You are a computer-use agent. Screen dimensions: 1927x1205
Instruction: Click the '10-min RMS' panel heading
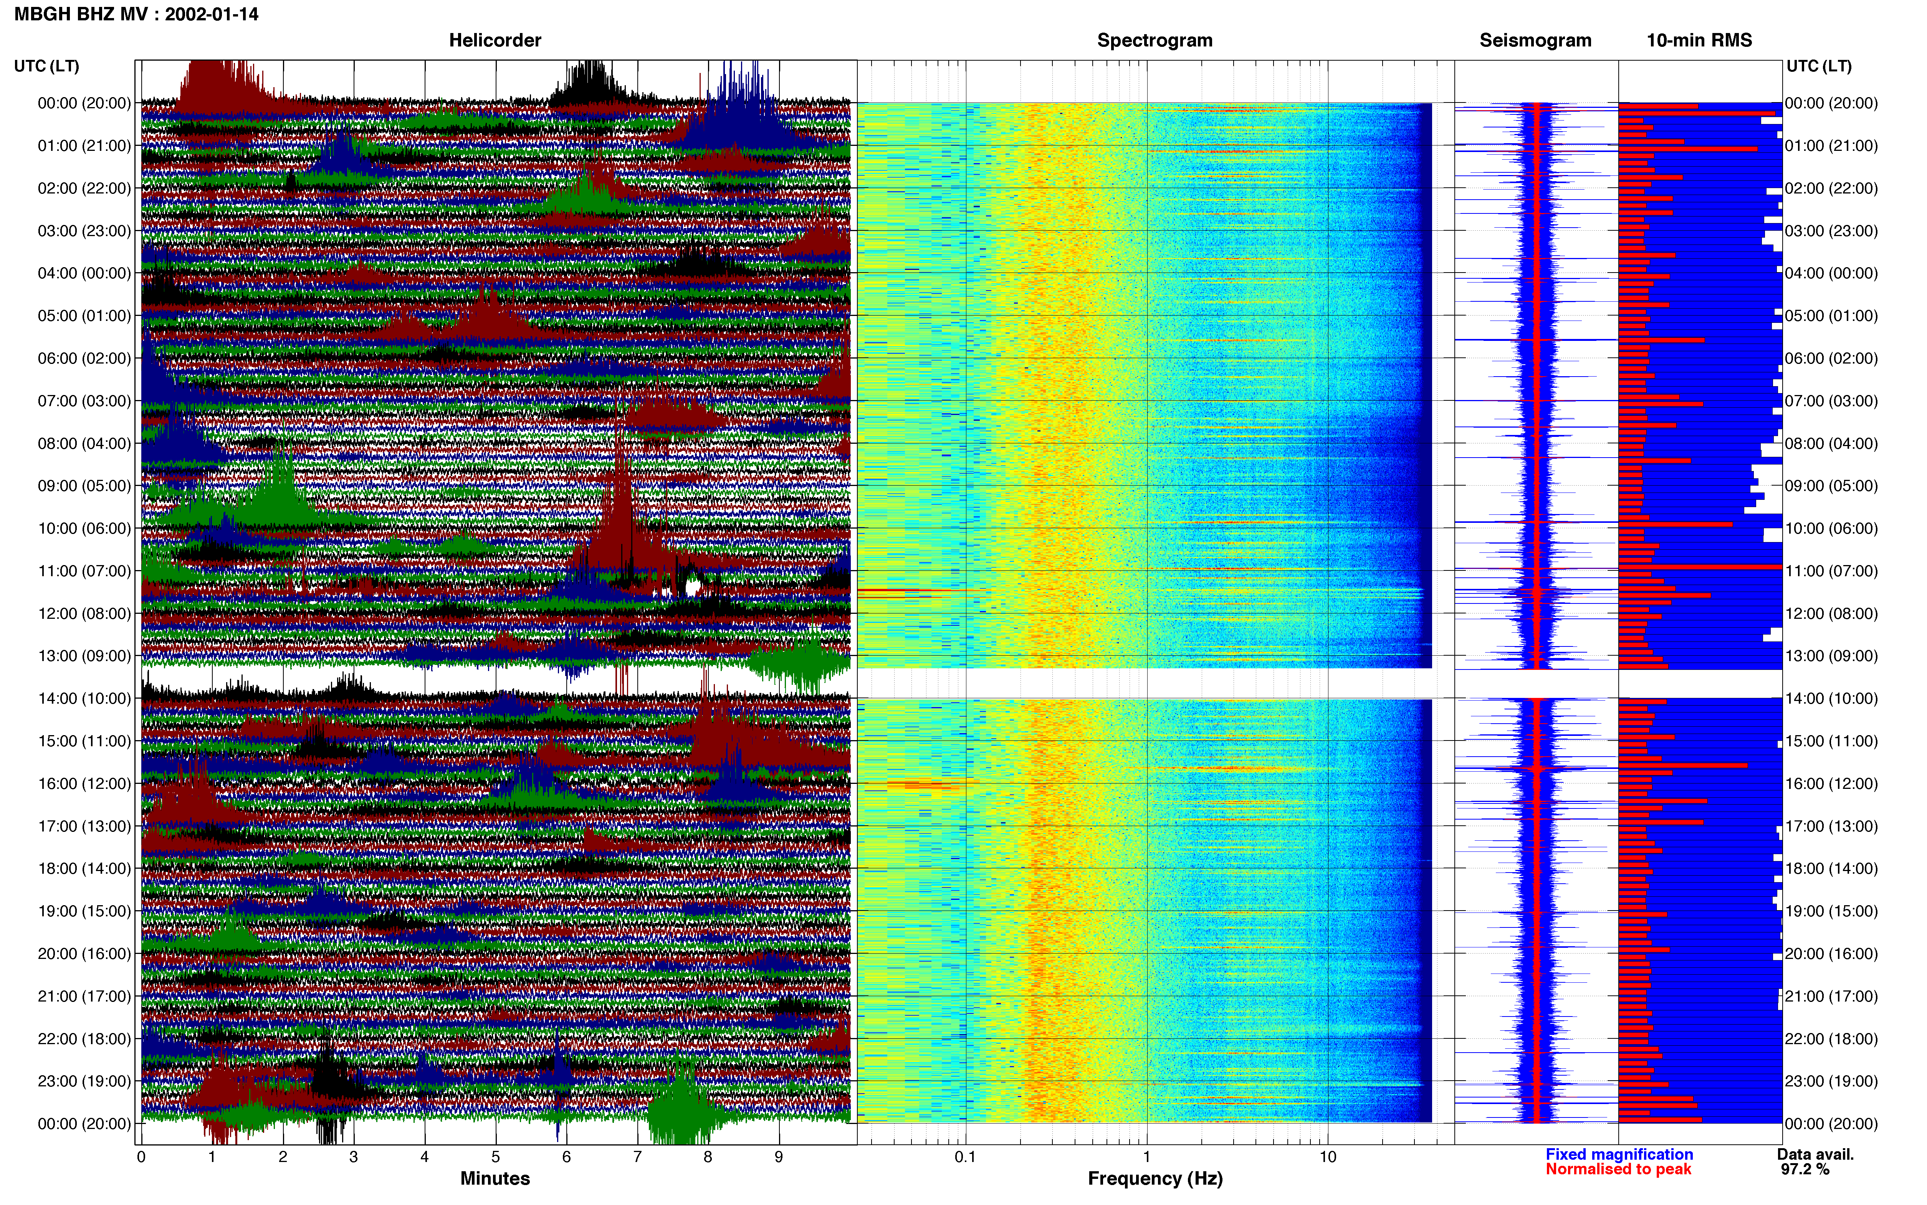(1699, 41)
